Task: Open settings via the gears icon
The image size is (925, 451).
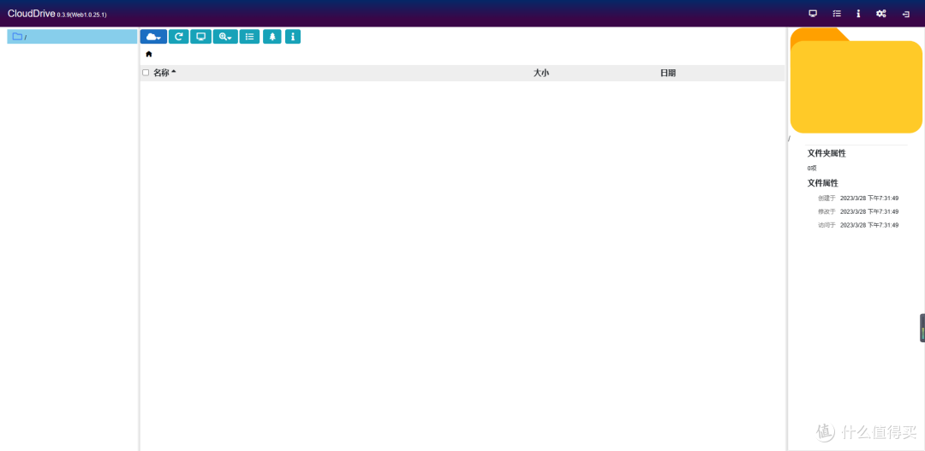Action: pyautogui.click(x=881, y=14)
